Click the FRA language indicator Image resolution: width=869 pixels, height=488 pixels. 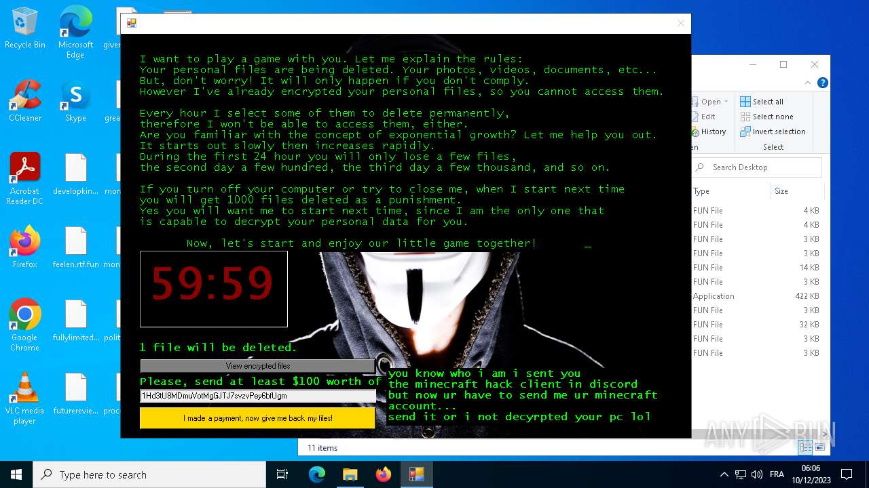(x=777, y=474)
